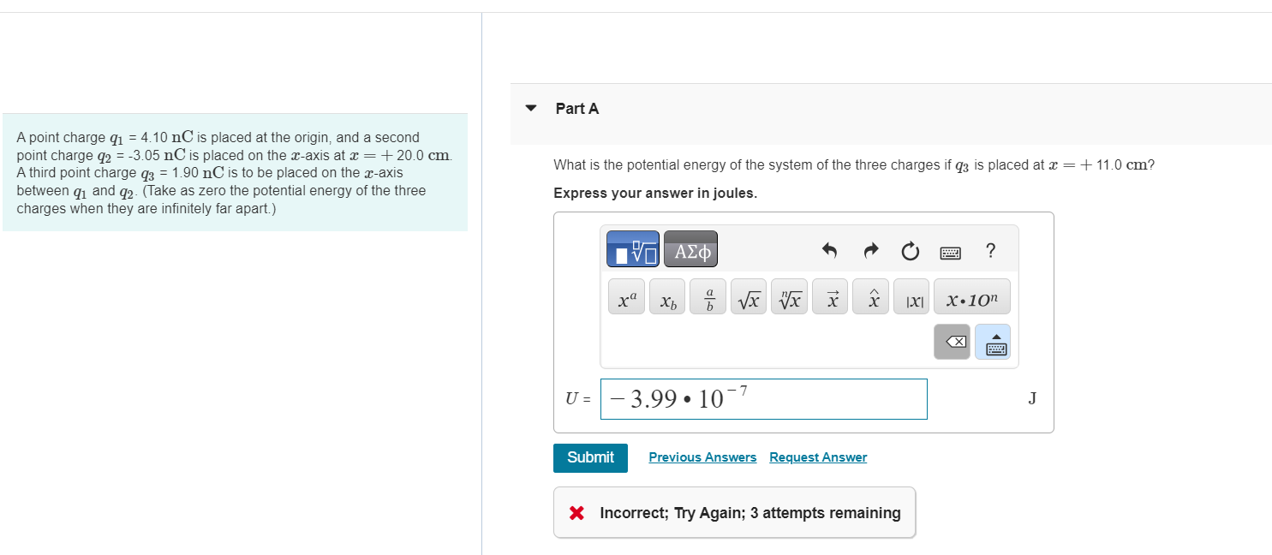Collapse the Part A section
The height and width of the screenshot is (555, 1272).
pyautogui.click(x=530, y=108)
